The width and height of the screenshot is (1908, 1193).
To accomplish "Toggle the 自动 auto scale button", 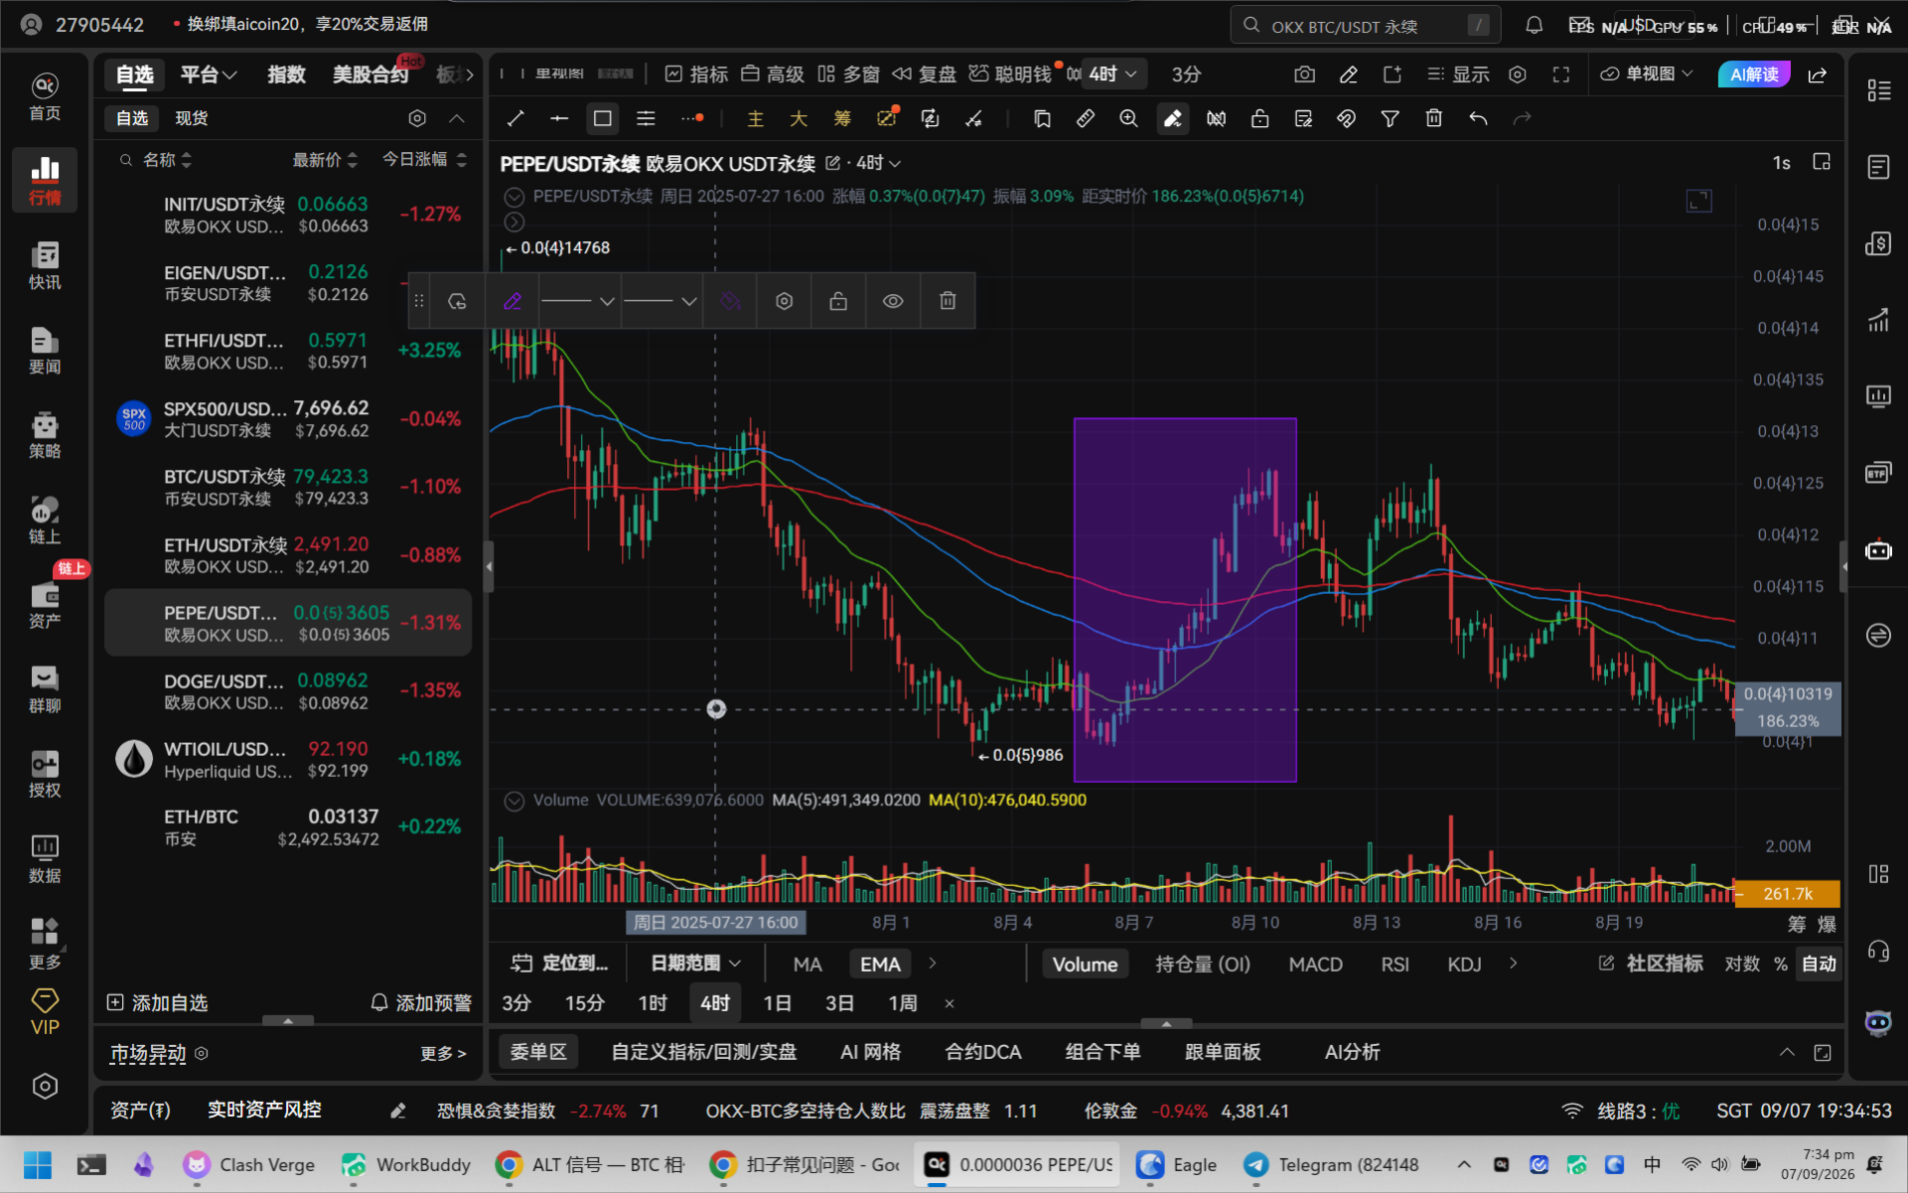I will tap(1818, 964).
